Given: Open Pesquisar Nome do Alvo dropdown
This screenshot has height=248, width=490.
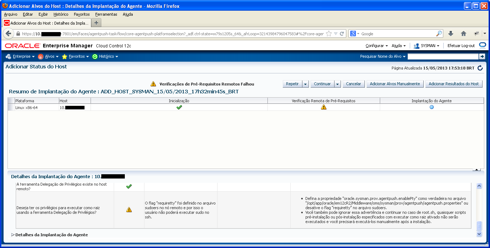Looking at the screenshot, I should 383,56.
